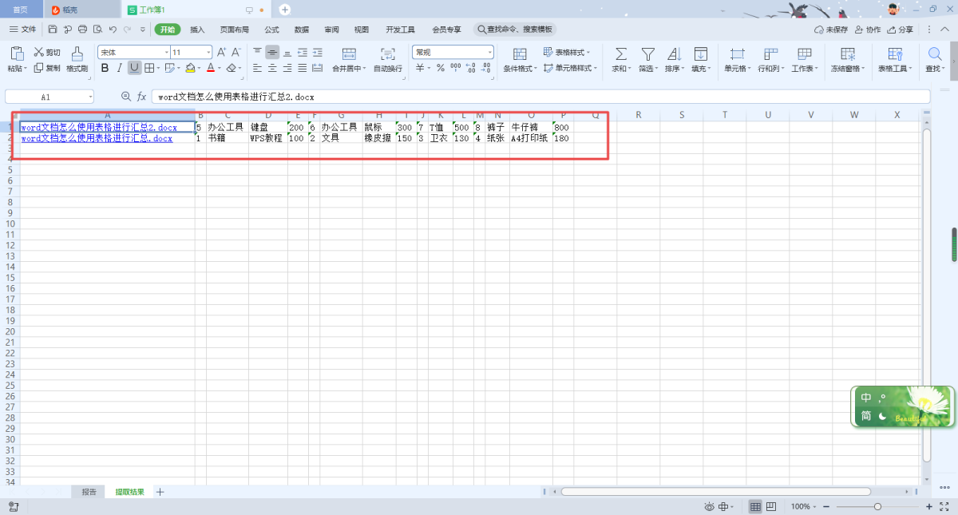958x515 pixels.
Task: Expand the Name Box dropdown showing A1
Action: [90, 97]
